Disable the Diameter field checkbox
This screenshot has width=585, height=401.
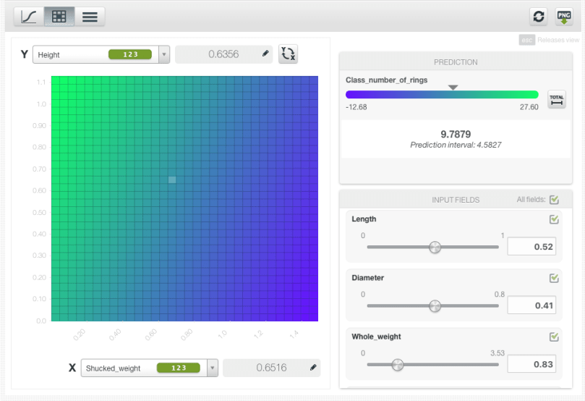click(x=554, y=278)
